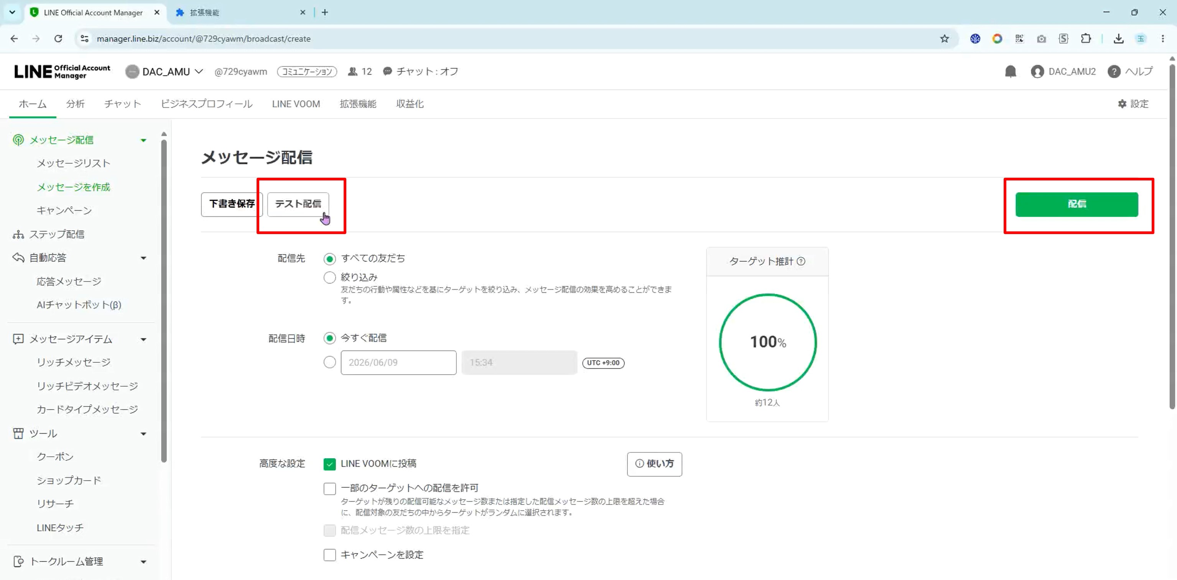Collapse the メッセージ配信 sidebar section
The image size is (1177, 580).
tap(143, 141)
